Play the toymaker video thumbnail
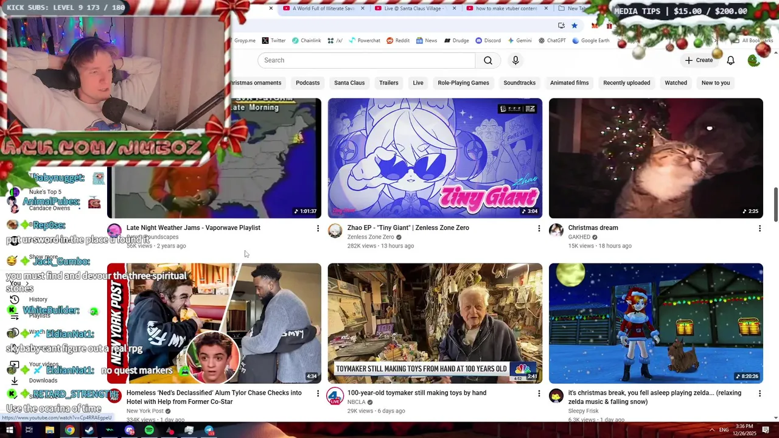Image resolution: width=779 pixels, height=438 pixels. (x=435, y=323)
